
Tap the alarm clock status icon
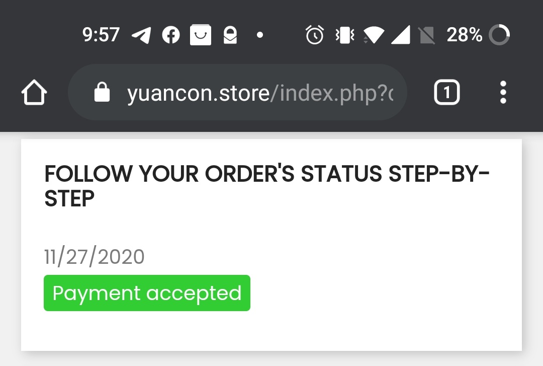(x=315, y=35)
